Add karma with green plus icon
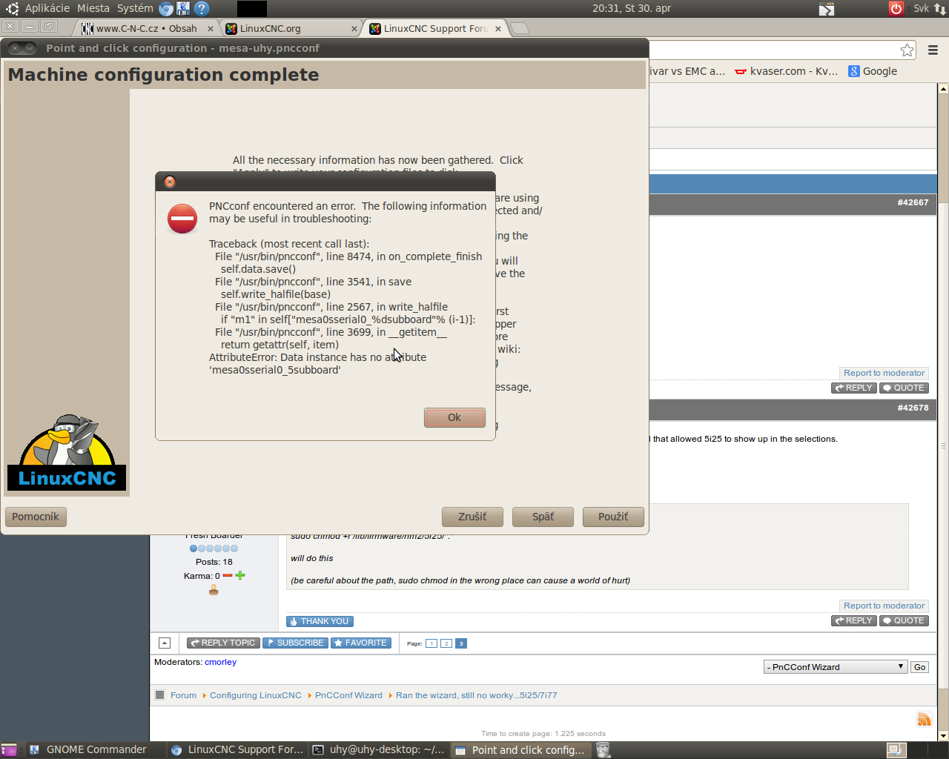This screenshot has height=759, width=949. pos(240,575)
